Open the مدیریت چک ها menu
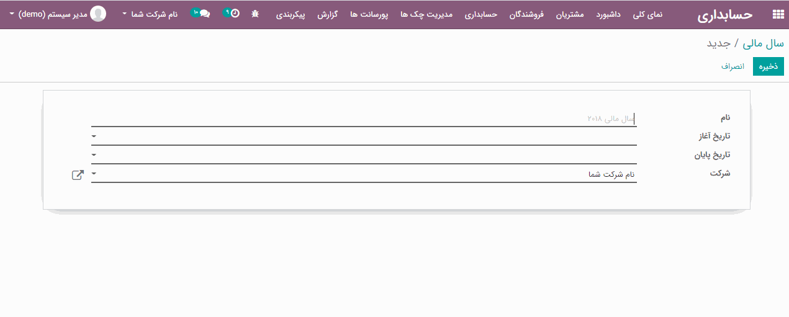789x317 pixels. coord(425,14)
